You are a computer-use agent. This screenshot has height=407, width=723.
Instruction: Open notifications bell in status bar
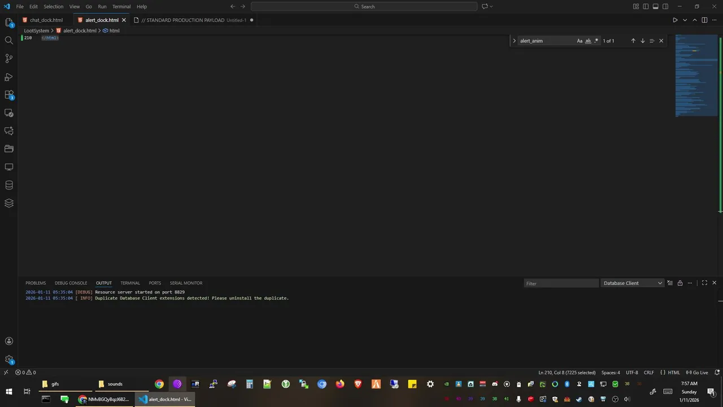click(717, 373)
